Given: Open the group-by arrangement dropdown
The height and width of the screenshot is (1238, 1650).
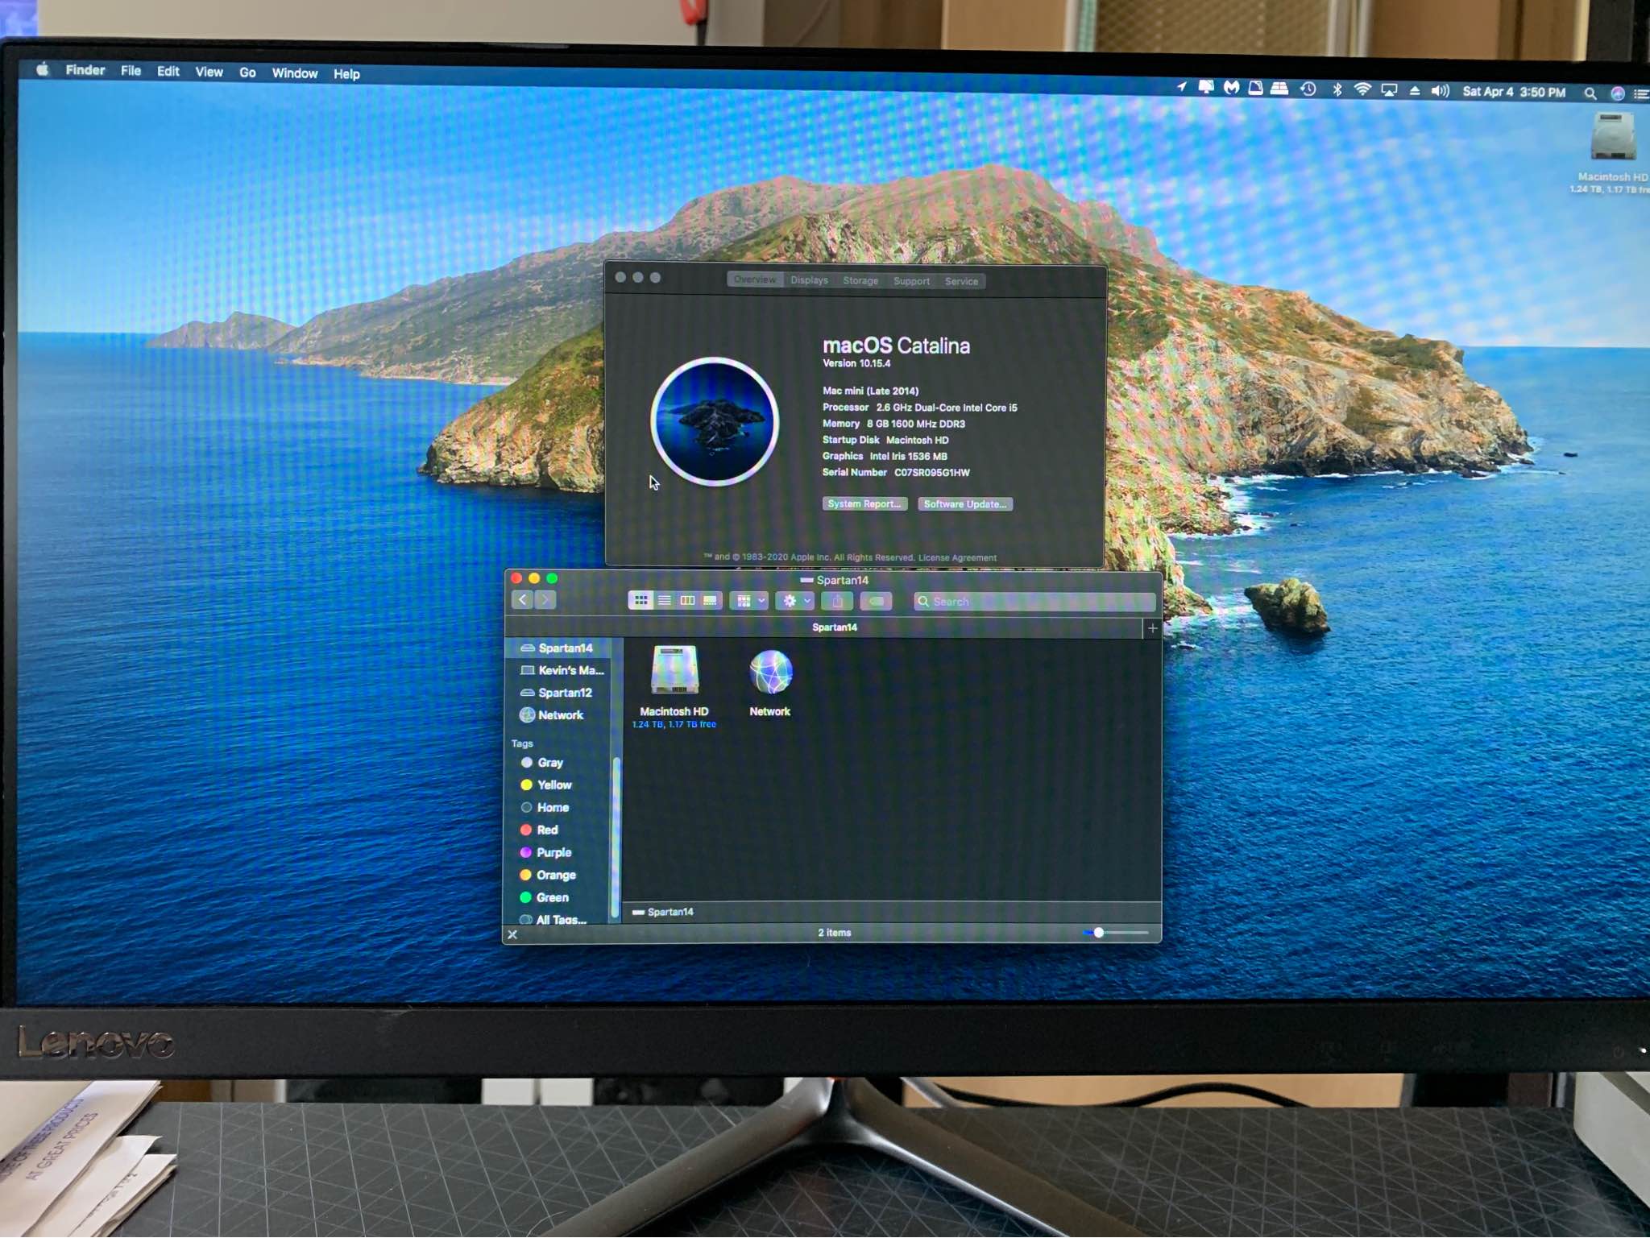Looking at the screenshot, I should point(749,602).
